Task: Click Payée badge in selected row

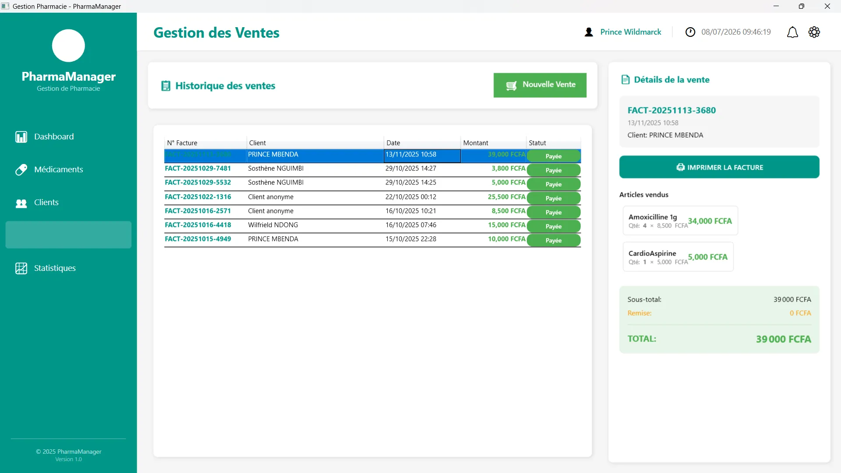Action: click(x=554, y=156)
